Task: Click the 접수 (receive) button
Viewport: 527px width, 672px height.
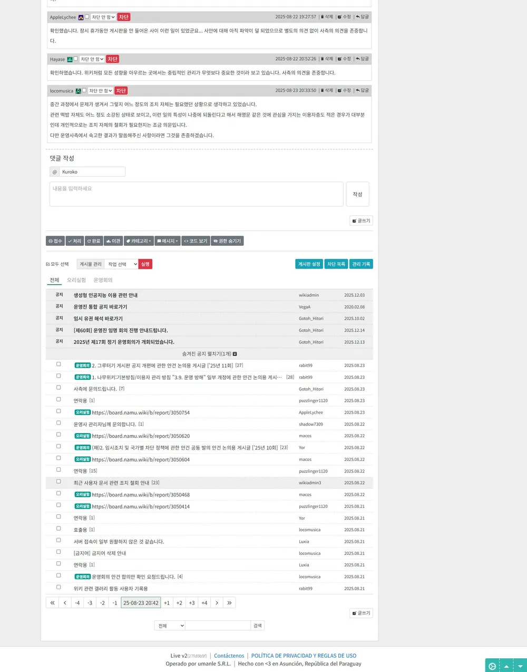Action: click(x=55, y=241)
